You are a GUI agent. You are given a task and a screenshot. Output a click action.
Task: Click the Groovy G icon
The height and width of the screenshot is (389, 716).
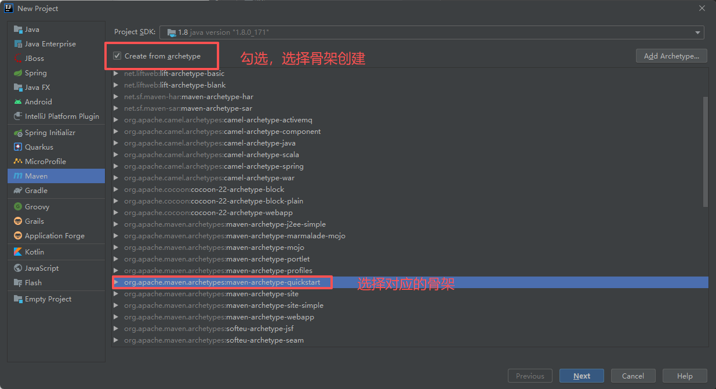click(18, 207)
